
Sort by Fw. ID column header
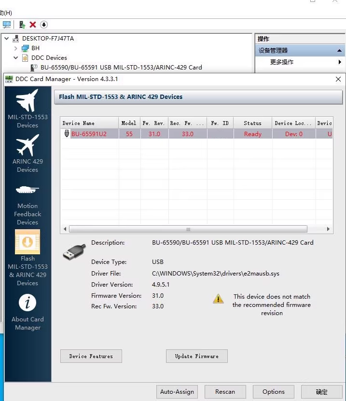coord(220,123)
